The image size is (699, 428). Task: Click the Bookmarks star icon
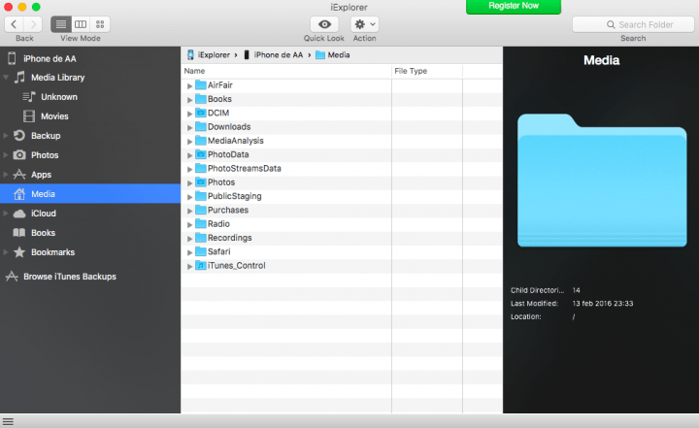point(19,252)
